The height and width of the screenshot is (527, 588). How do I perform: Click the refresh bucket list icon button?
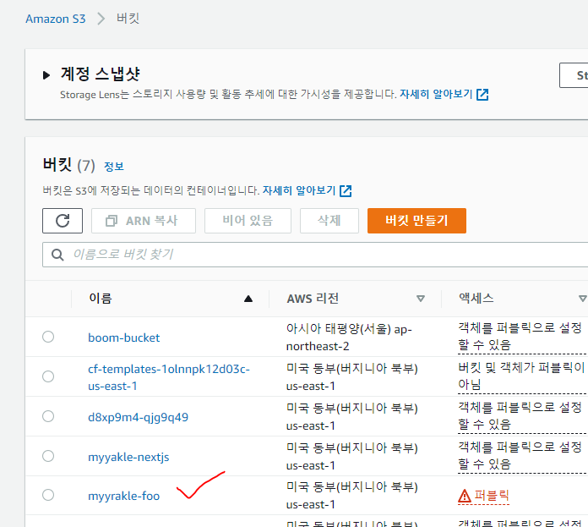point(63,221)
